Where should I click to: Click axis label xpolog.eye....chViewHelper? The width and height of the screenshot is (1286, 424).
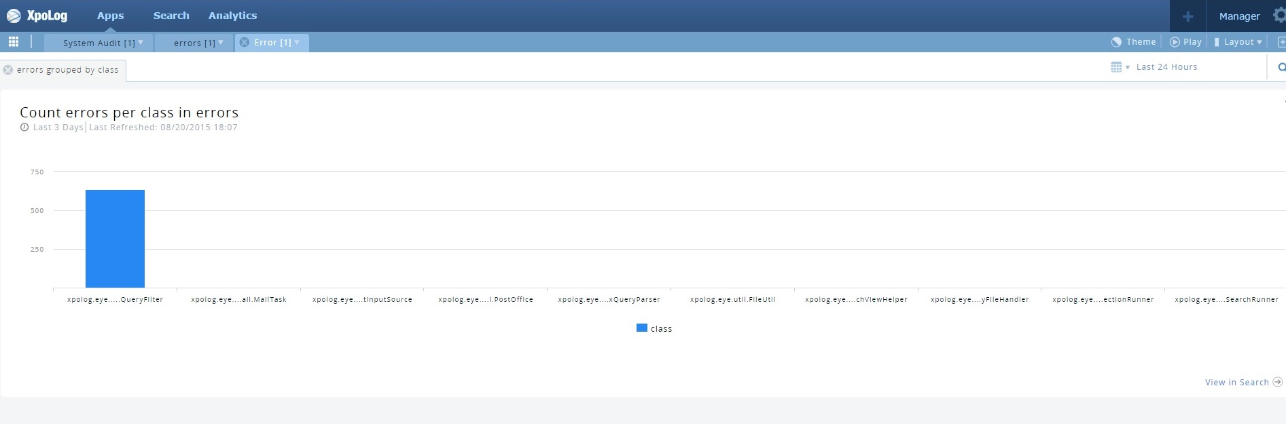point(856,299)
